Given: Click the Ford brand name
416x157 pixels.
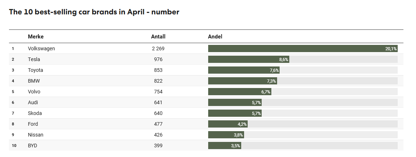Looking at the screenshot, I should 33,124.
